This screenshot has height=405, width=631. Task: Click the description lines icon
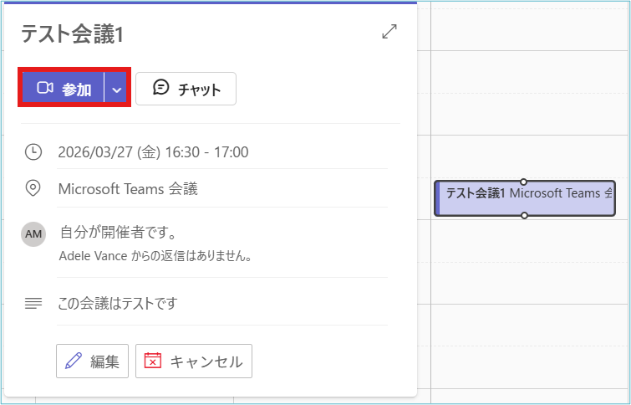(x=33, y=303)
